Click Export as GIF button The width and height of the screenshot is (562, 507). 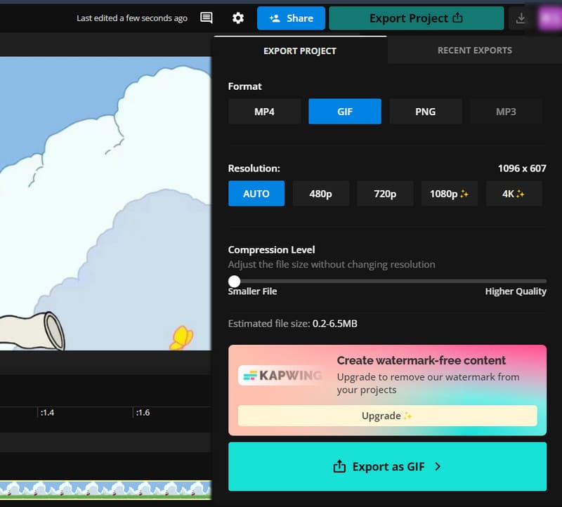point(388,466)
